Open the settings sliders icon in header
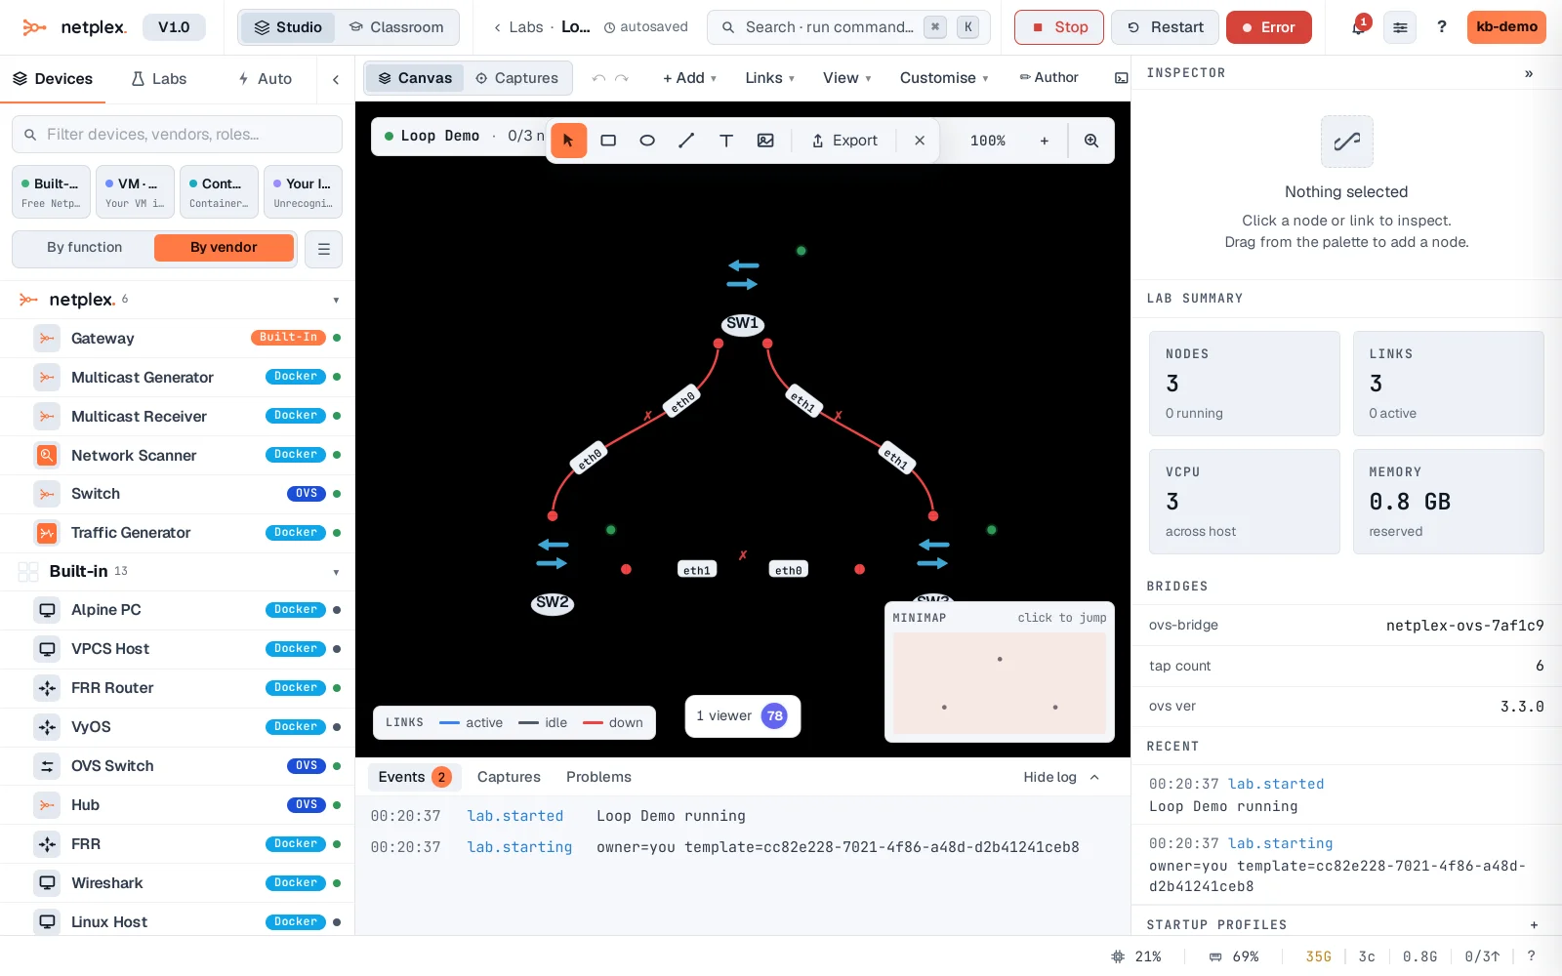Image resolution: width=1562 pixels, height=976 pixels. 1400,27
